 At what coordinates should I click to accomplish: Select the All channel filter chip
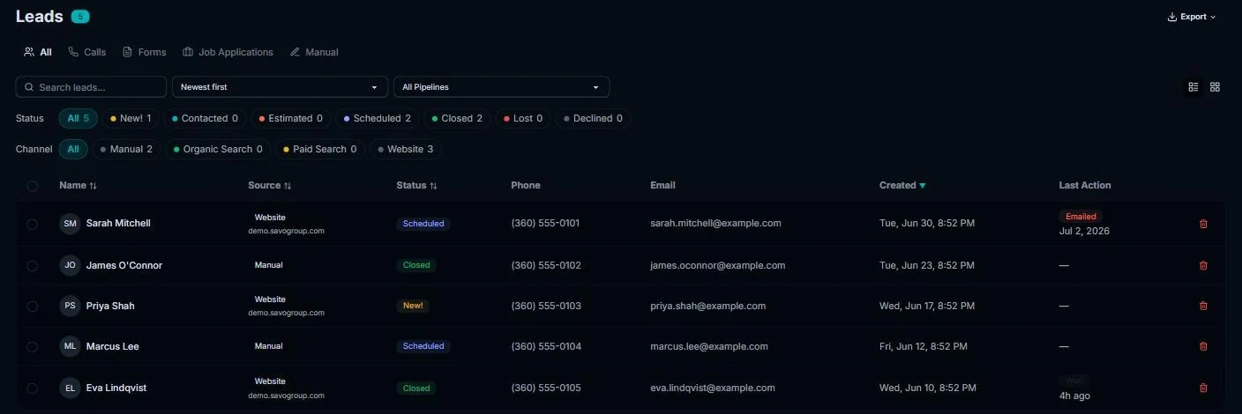point(73,149)
